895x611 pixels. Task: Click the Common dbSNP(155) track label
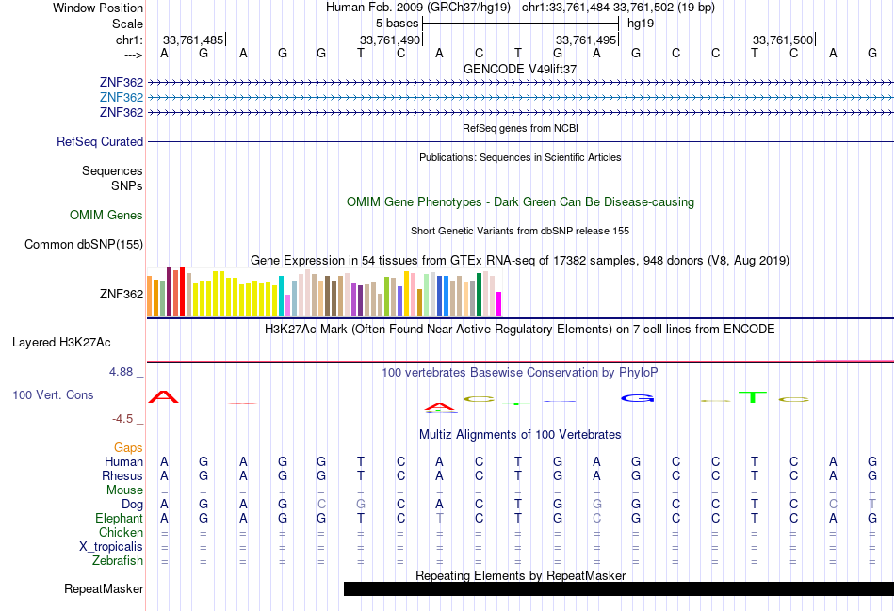[83, 244]
